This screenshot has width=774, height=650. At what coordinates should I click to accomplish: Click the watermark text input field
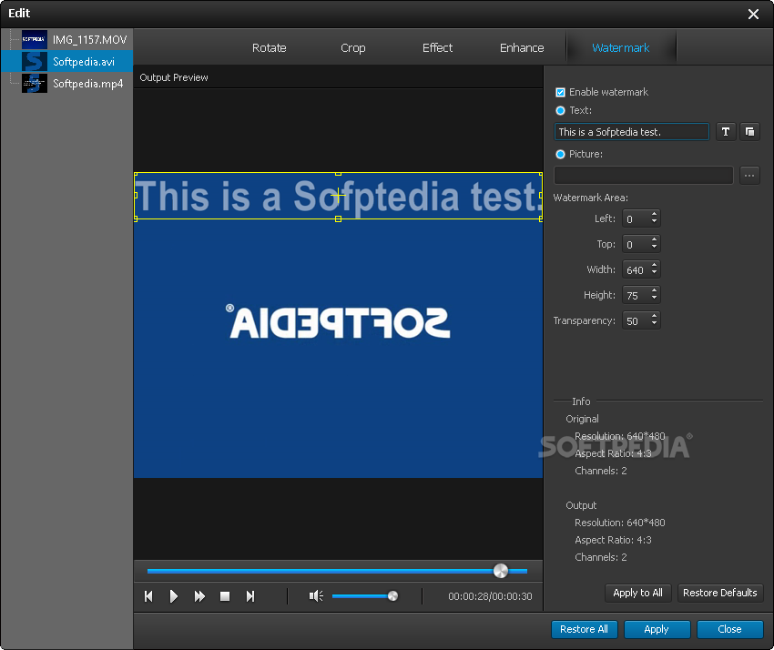point(632,132)
